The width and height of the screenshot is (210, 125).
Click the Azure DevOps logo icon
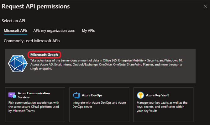76,95
